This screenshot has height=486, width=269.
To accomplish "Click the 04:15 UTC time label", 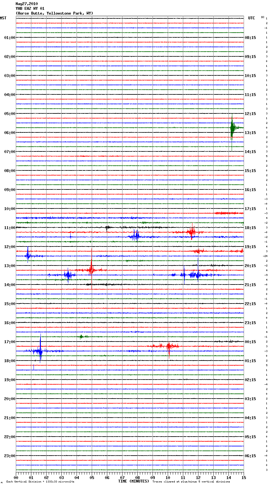I will 250,418.
